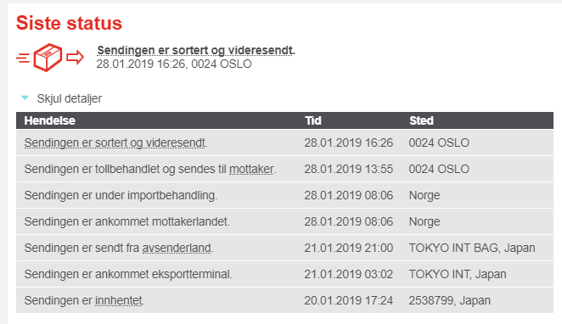
Task: Click table link 'Sendingen er sortert og videresendt'
Action: (x=115, y=142)
